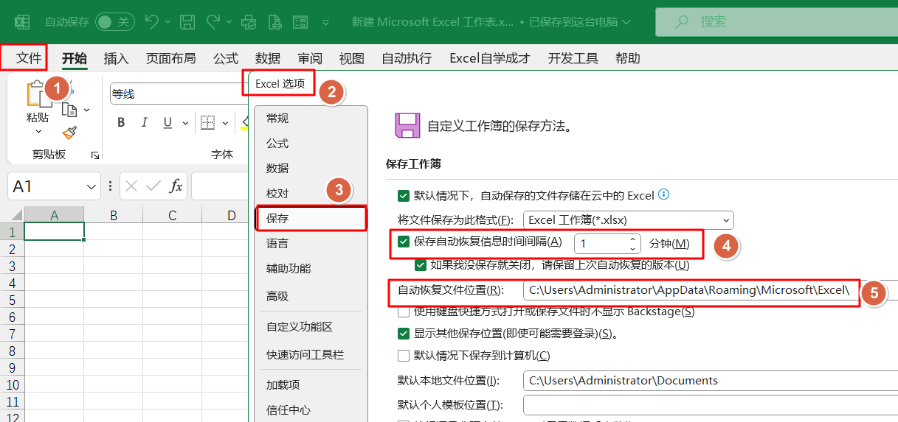This screenshot has height=422, width=898.
Task: Click the Insert Function fx icon
Action: pyautogui.click(x=176, y=186)
